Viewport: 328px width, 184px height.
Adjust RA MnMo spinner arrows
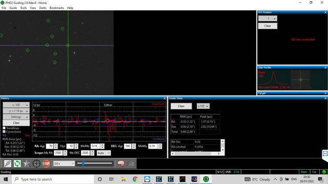(102, 146)
